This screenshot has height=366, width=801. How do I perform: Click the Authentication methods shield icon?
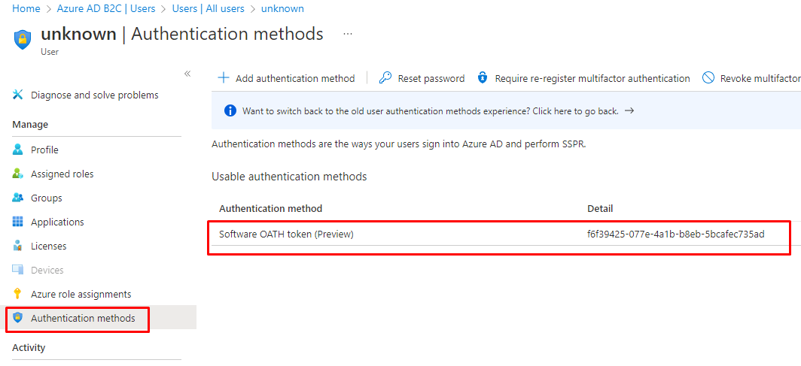18,318
